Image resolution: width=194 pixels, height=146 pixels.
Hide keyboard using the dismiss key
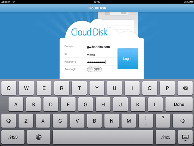coord(185,137)
